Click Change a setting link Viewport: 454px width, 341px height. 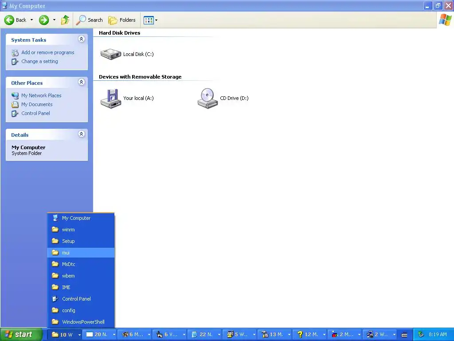pyautogui.click(x=39, y=61)
